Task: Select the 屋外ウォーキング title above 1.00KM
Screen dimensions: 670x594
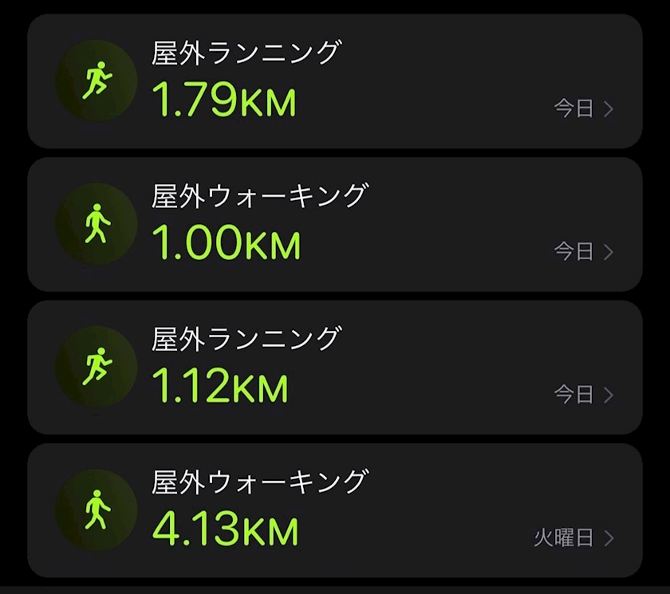Action: [260, 196]
